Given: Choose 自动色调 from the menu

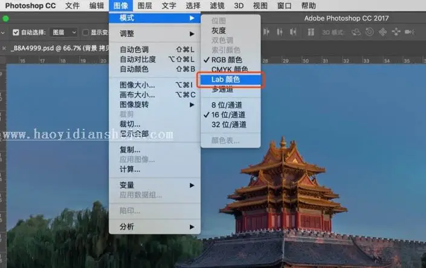Looking at the screenshot, I should tap(155, 50).
